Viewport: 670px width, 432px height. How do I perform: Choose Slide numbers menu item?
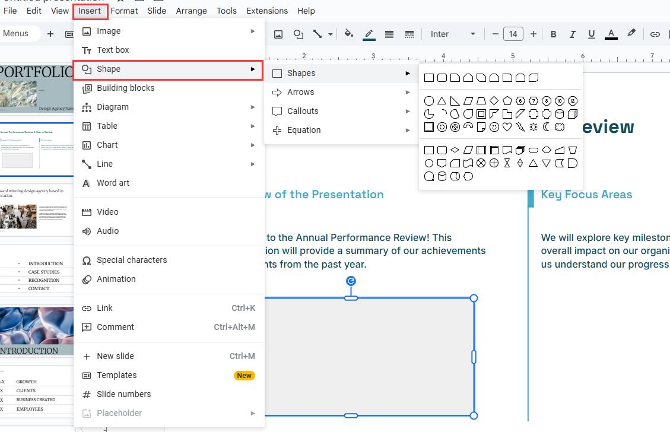(x=169, y=395)
